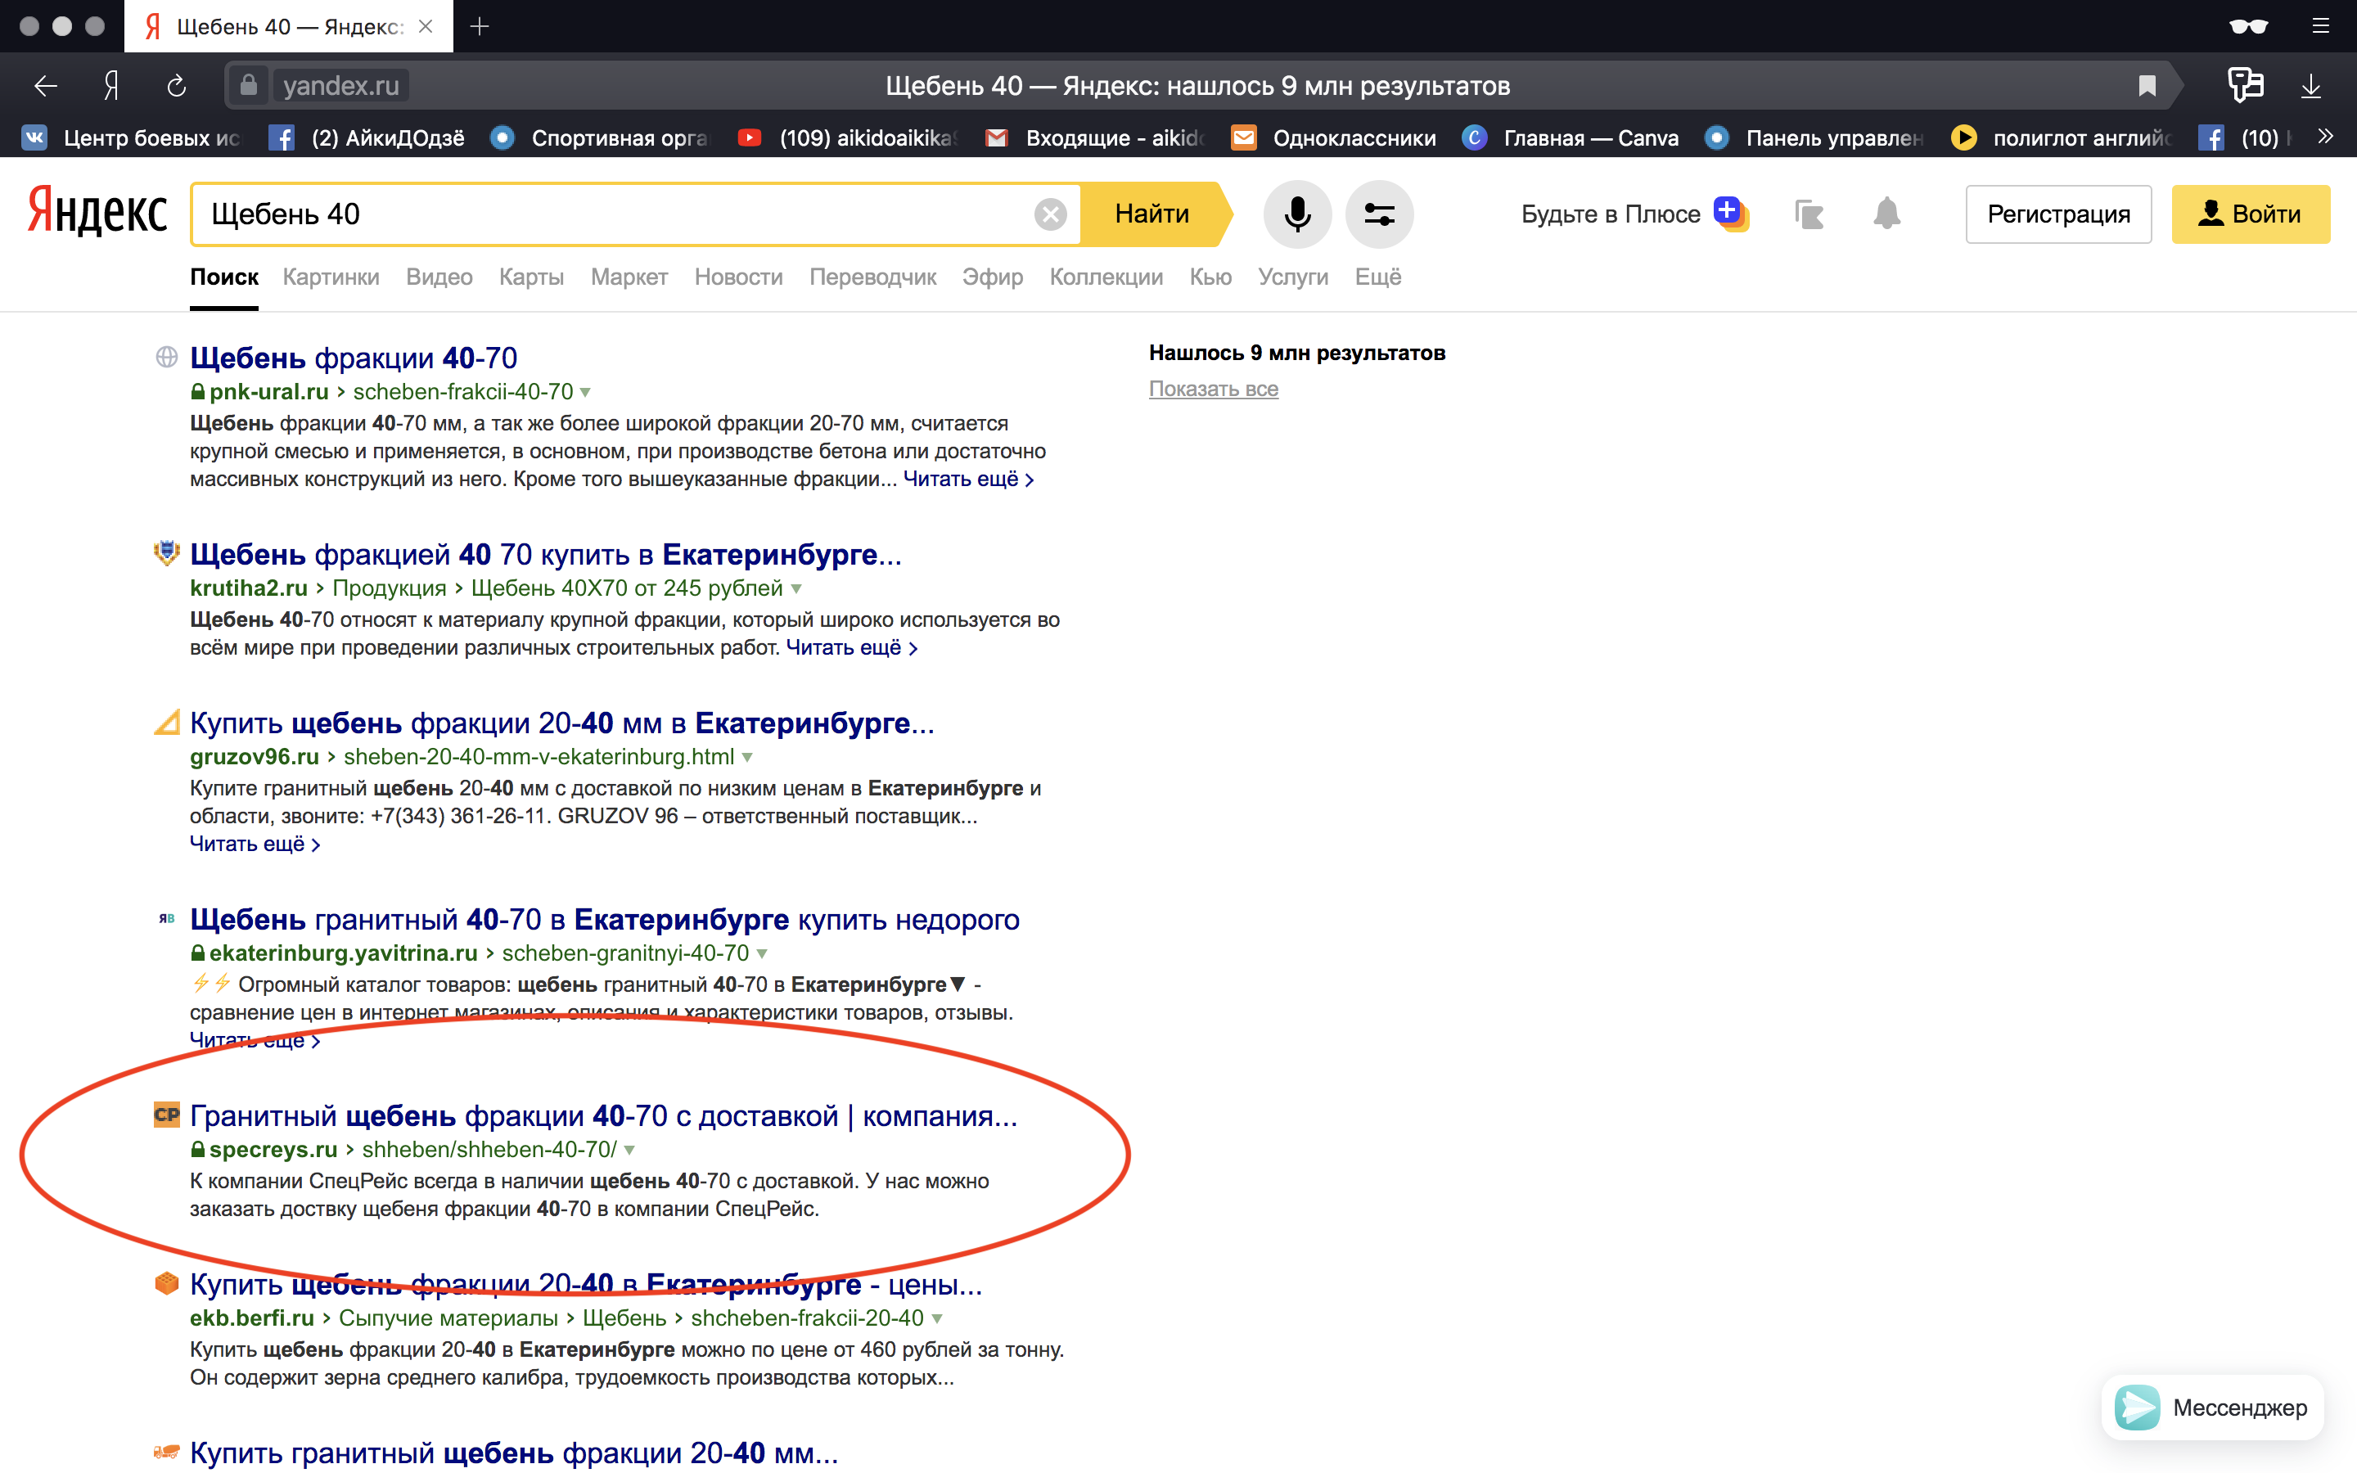This screenshot has width=2357, height=1473.
Task: Open the Ещё menu in search tabs
Action: [1377, 277]
